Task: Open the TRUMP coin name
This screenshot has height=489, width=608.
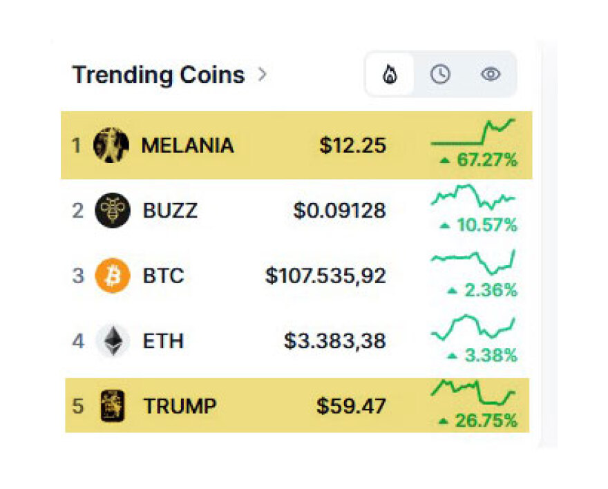Action: click(180, 407)
